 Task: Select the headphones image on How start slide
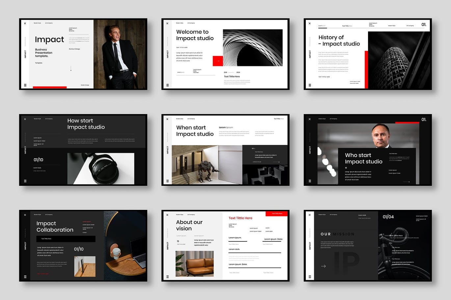coord(101,168)
